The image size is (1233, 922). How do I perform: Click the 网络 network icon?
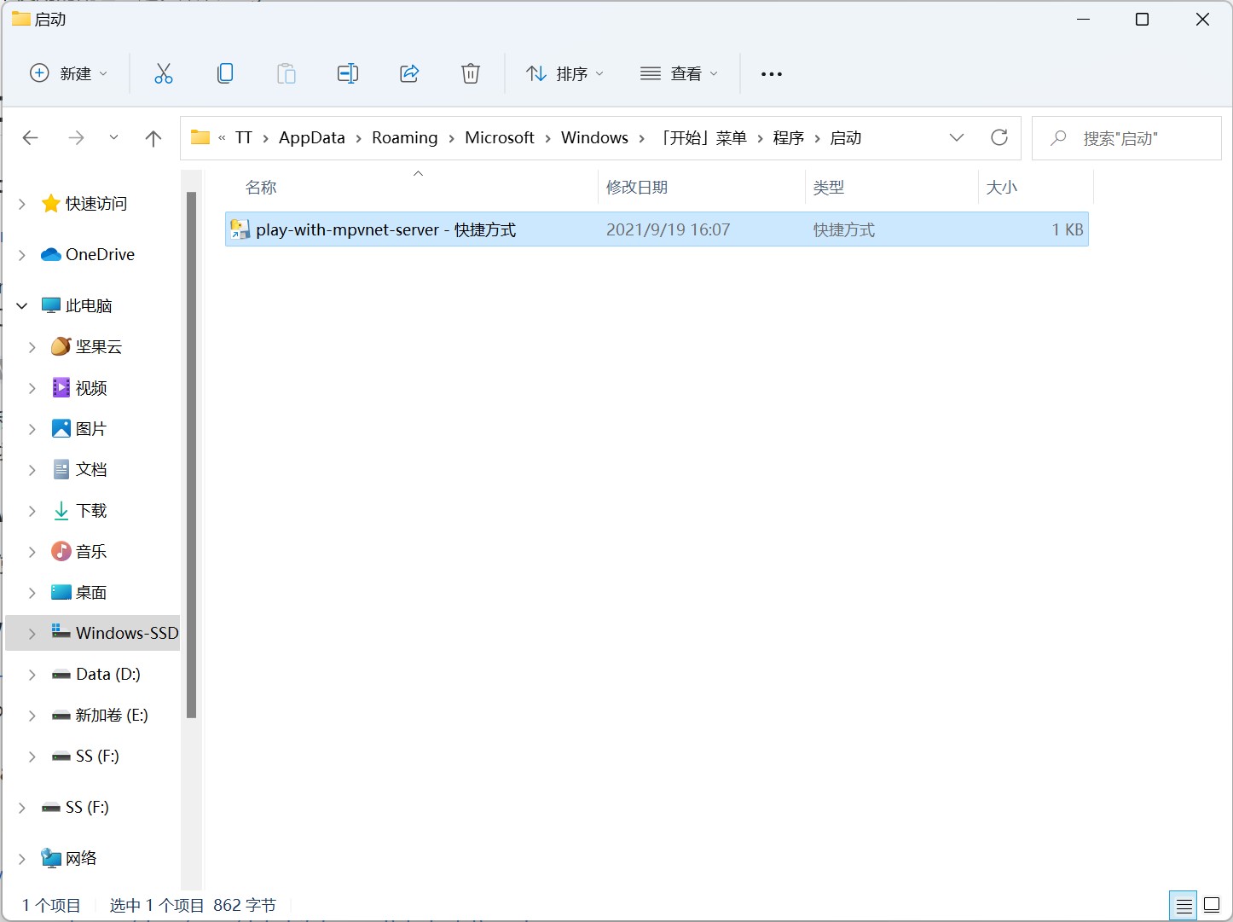(51, 858)
